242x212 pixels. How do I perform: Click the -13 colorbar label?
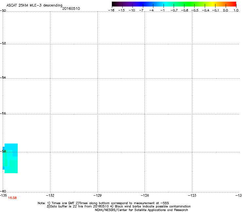coord(121,10)
